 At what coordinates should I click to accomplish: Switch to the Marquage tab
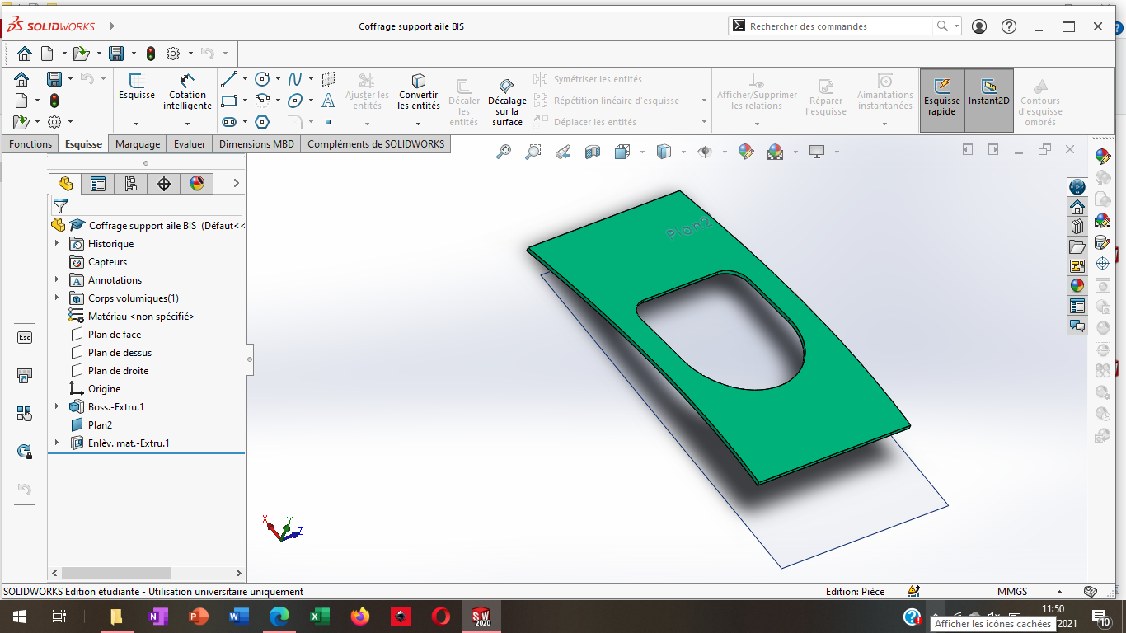click(138, 144)
